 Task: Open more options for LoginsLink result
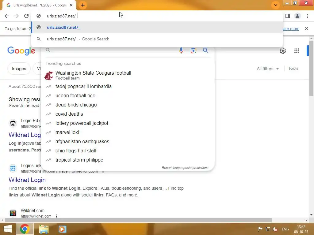tap(103, 172)
